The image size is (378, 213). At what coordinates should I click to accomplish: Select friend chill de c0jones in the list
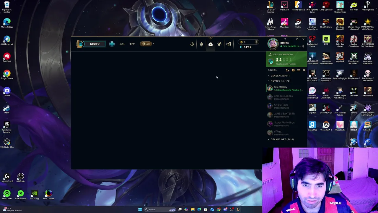pyautogui.click(x=286, y=97)
